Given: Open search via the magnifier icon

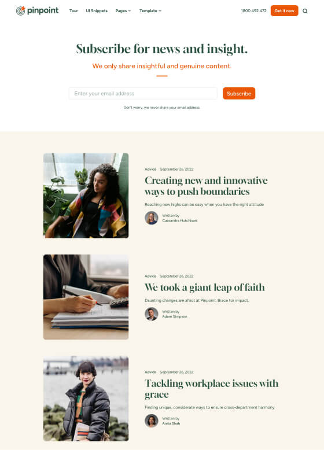Looking at the screenshot, I should 305,11.
